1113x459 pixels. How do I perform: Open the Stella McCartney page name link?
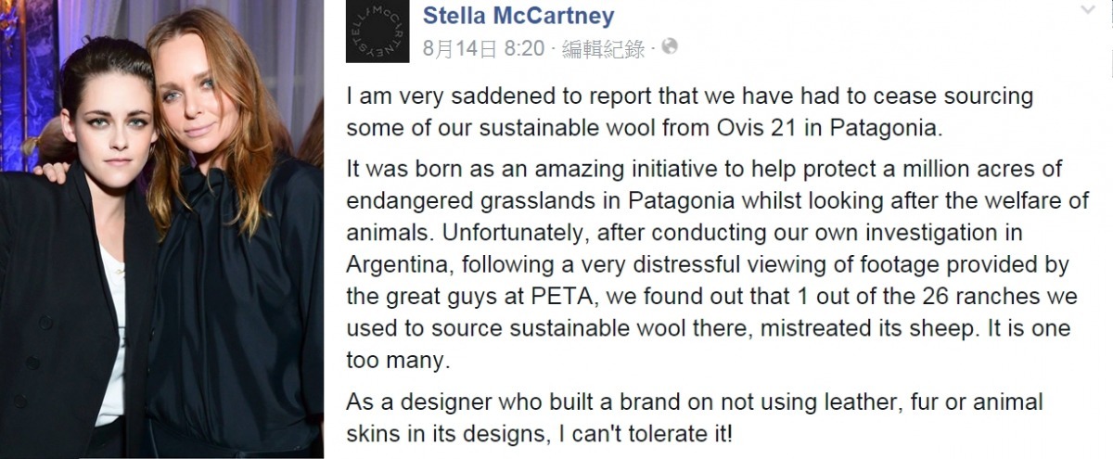coord(518,16)
